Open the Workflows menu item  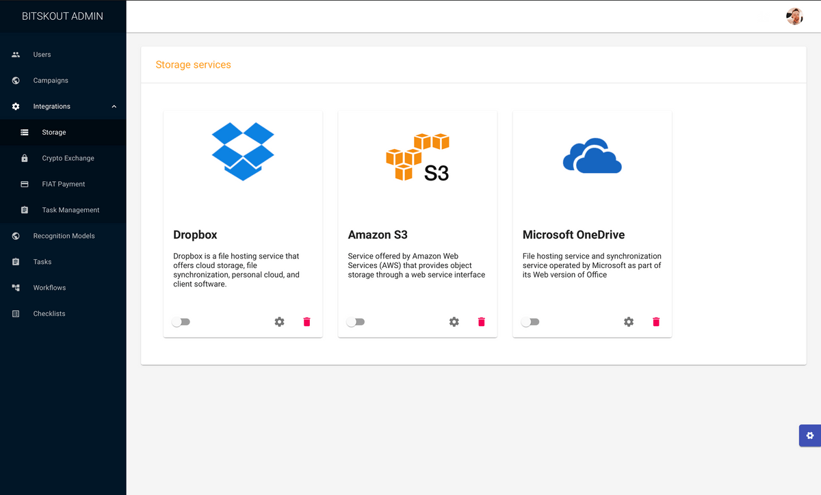click(x=63, y=288)
